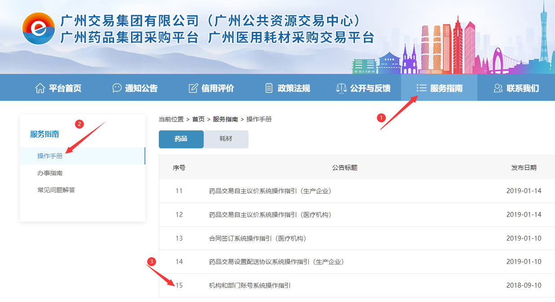Click the people icon beside 联系我们

(498, 88)
